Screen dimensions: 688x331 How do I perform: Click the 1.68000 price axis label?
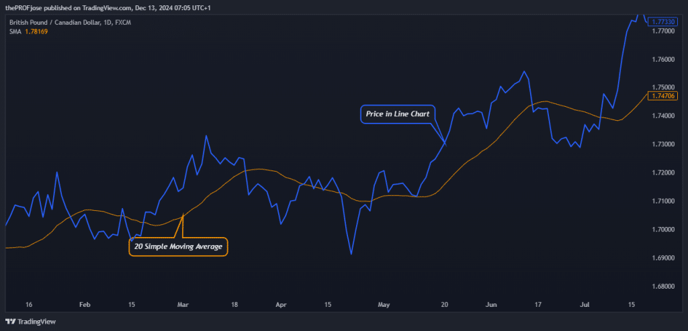[x=663, y=287]
